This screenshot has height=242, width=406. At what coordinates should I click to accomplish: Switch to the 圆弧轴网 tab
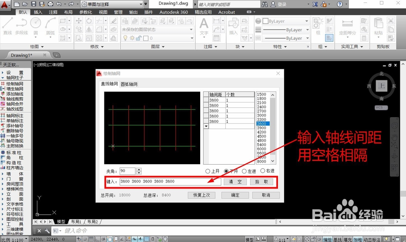pos(129,84)
